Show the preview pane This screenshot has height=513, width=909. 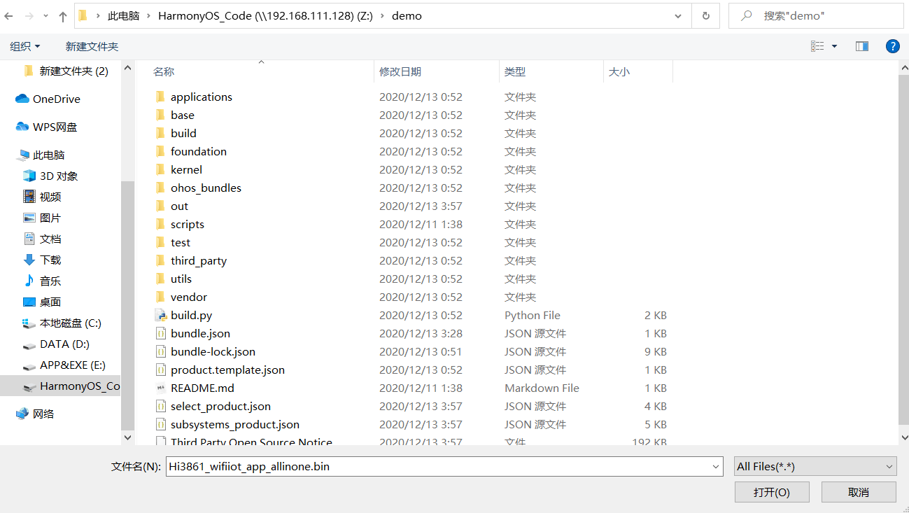point(862,46)
